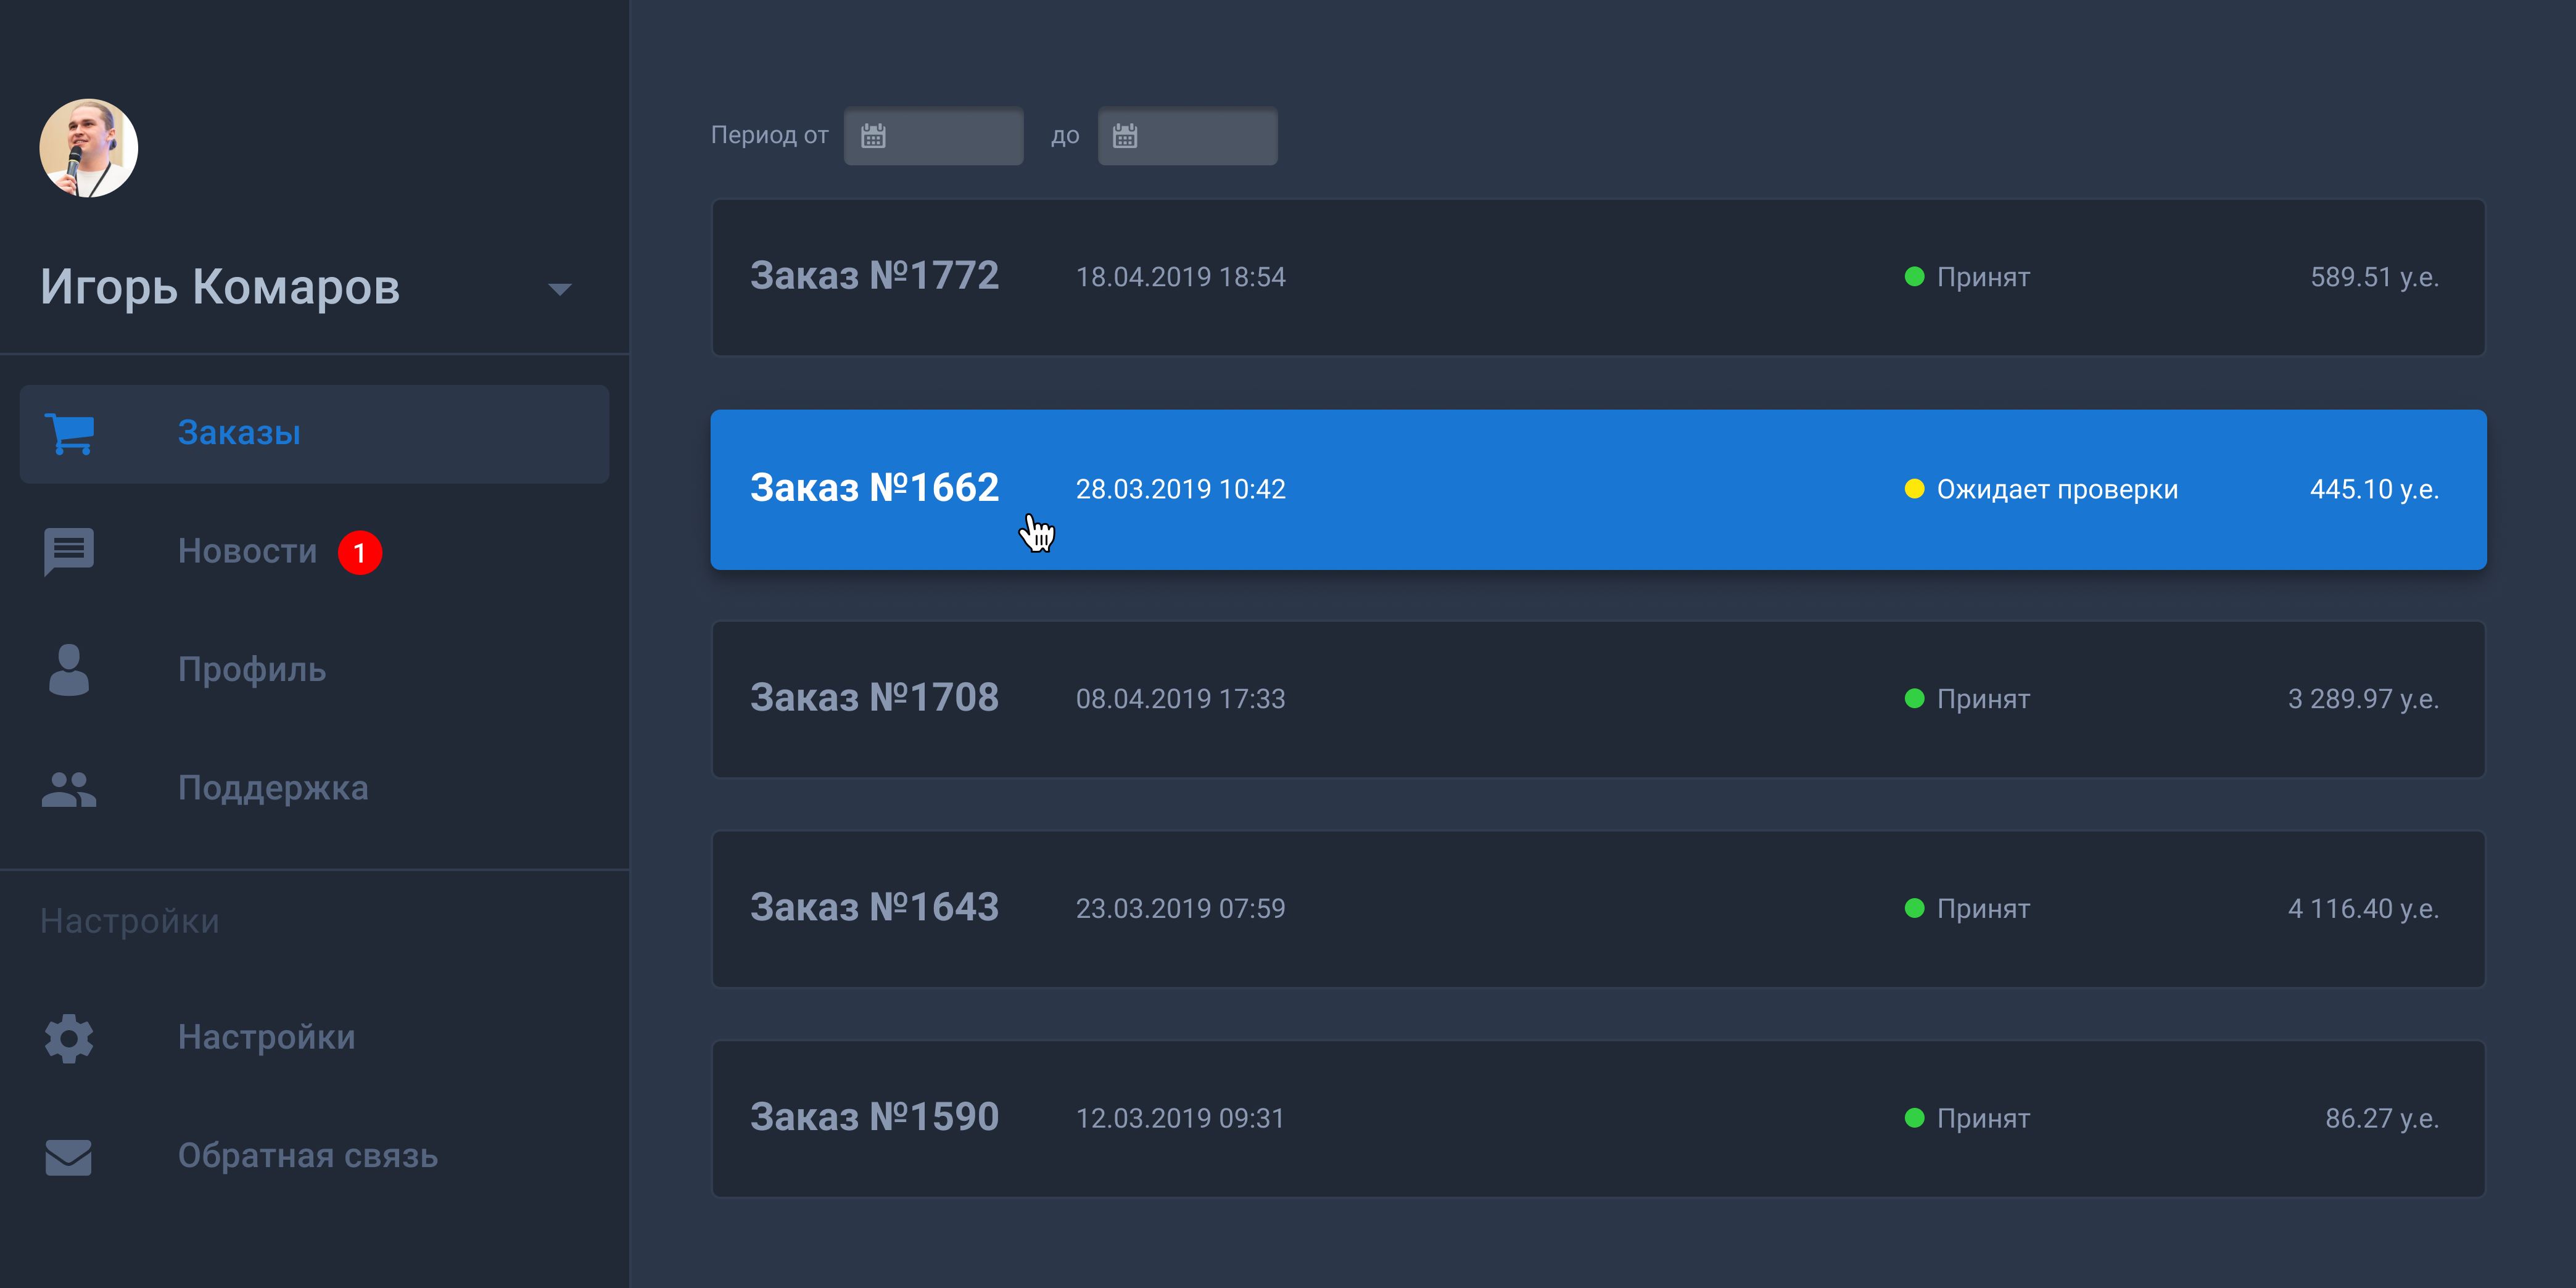Expand the user menu dropdown arrow
The width and height of the screenshot is (2576, 1288).
(x=560, y=290)
